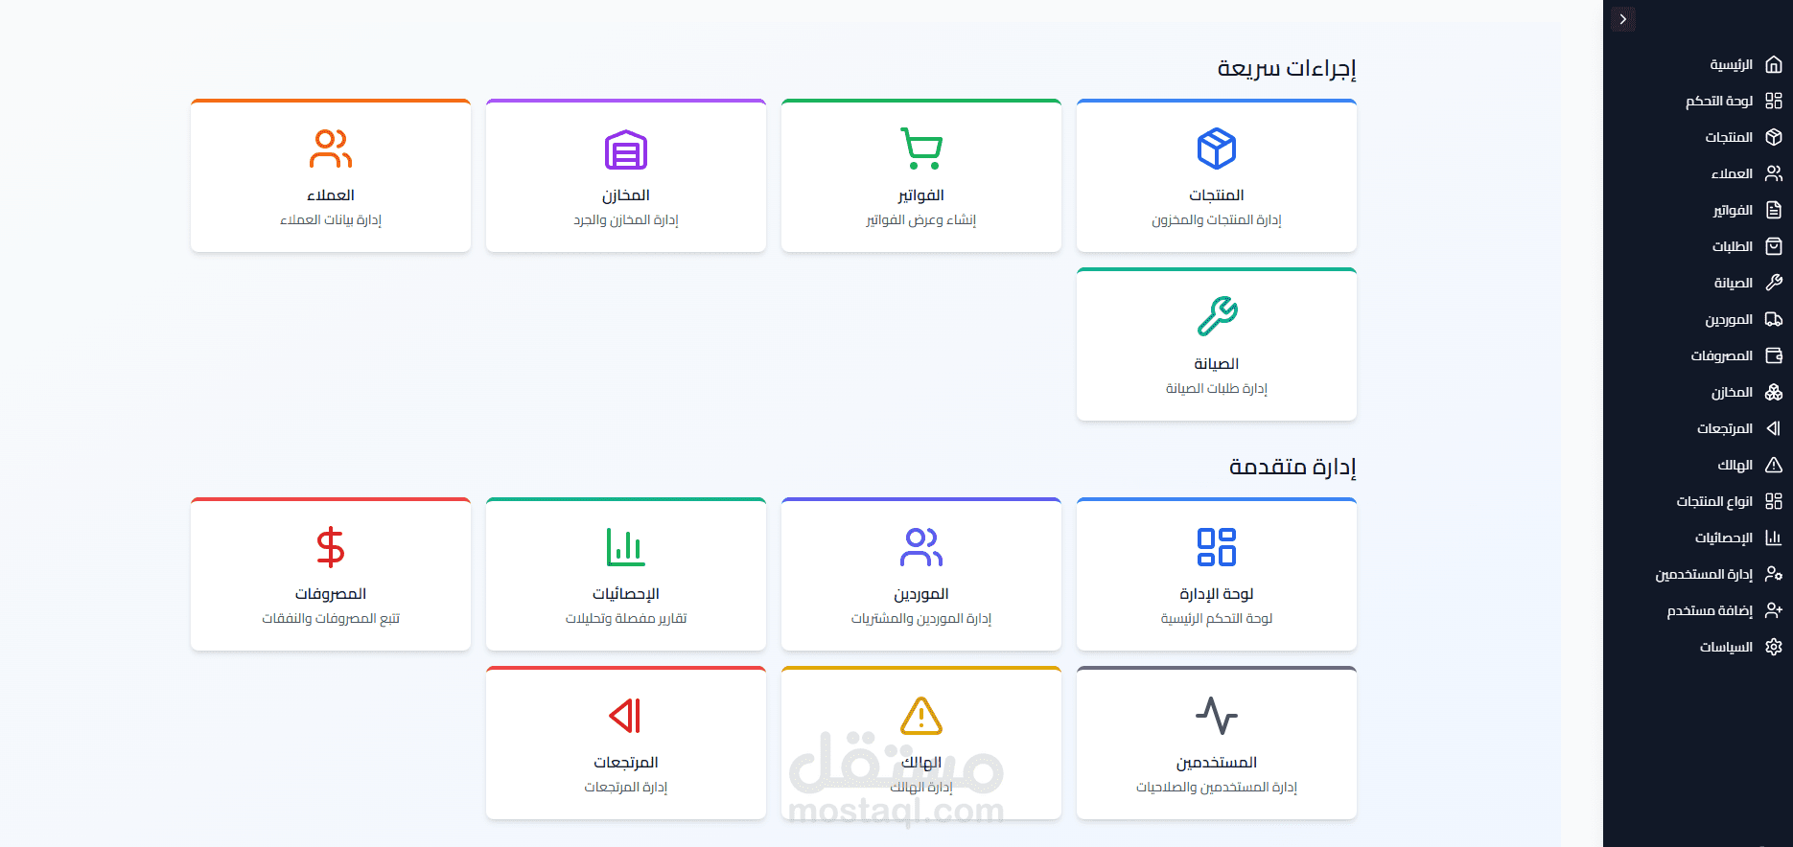The width and height of the screenshot is (1793, 847).
Task: Click the إجراءات سريعة section heading
Action: (1287, 68)
